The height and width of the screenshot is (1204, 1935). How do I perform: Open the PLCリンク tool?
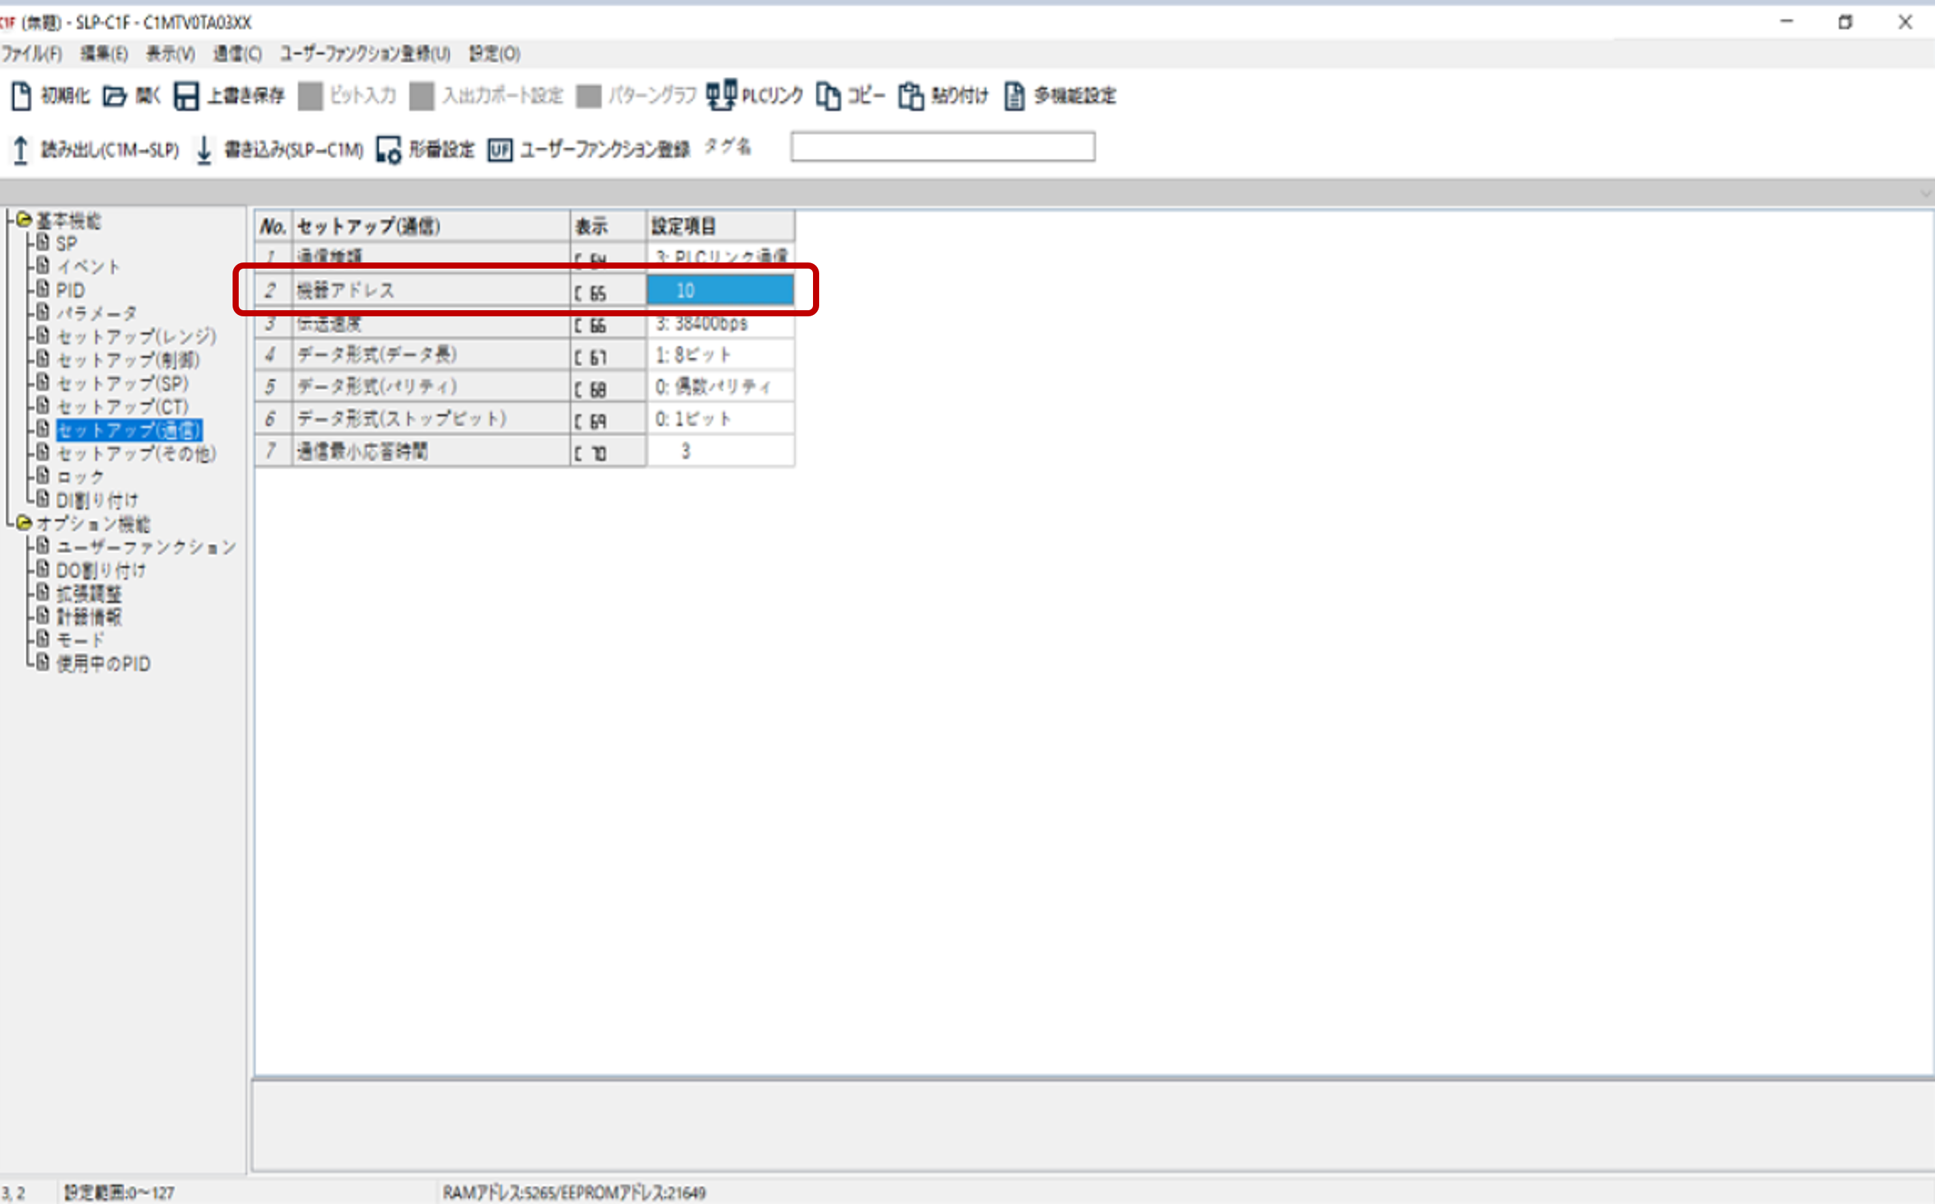722,95
